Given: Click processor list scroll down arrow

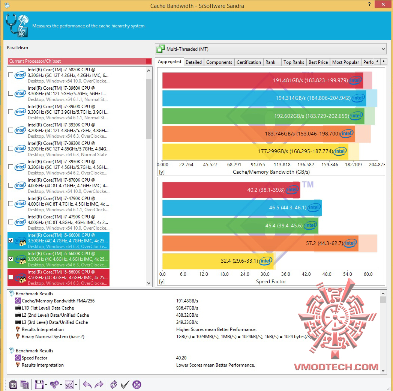Looking at the screenshot, I should 148,283.
